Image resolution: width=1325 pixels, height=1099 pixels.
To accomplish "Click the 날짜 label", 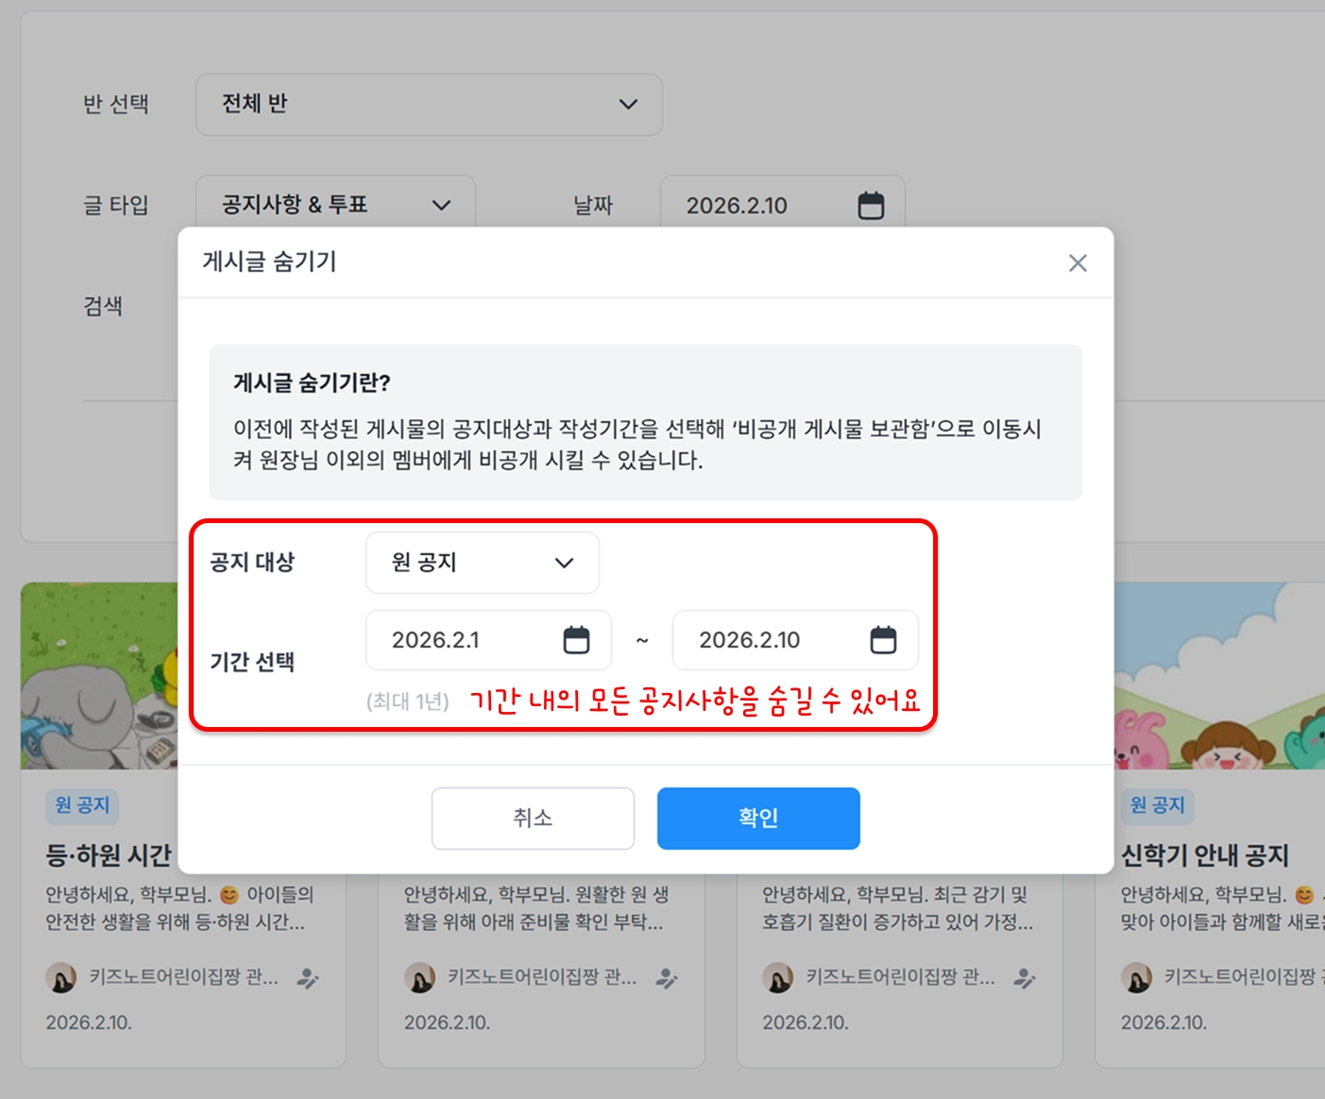I will pyautogui.click(x=593, y=205).
